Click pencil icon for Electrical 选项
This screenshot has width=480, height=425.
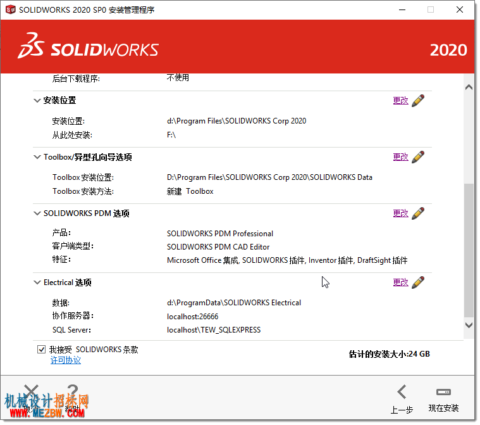(418, 282)
